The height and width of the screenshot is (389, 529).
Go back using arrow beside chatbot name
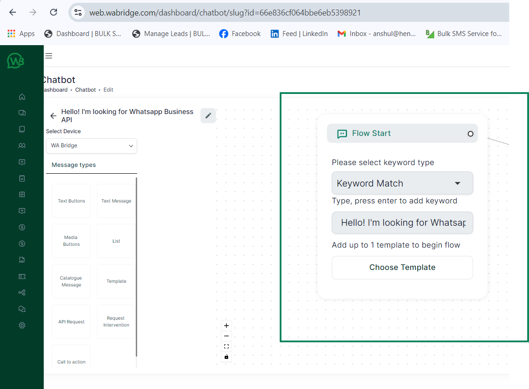(x=53, y=116)
